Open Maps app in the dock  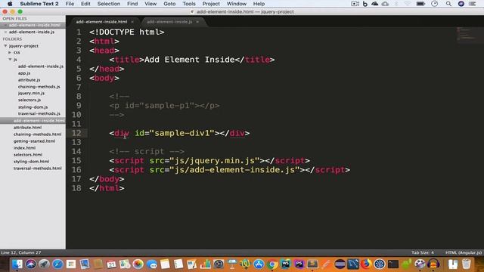(x=125, y=264)
